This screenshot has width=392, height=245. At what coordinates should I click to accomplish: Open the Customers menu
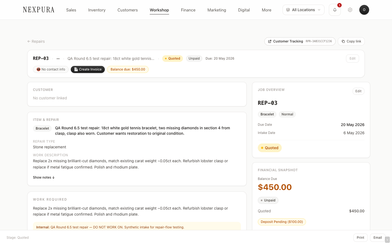coord(128,10)
